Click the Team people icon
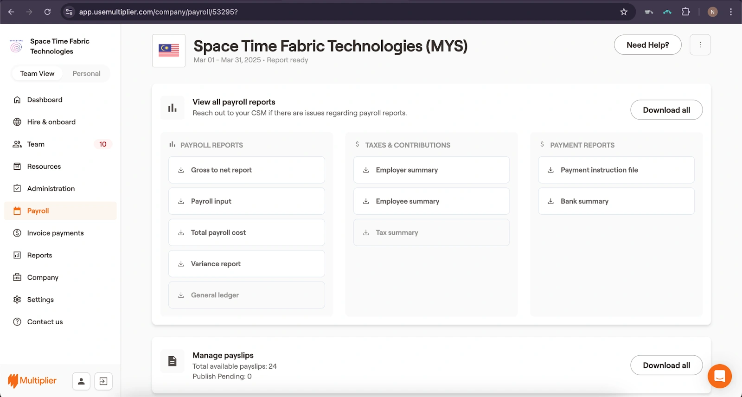Viewport: 742px width, 397px height. (x=17, y=144)
